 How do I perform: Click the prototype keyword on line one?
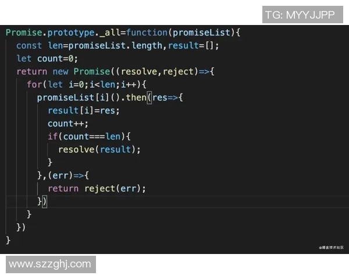coord(71,33)
